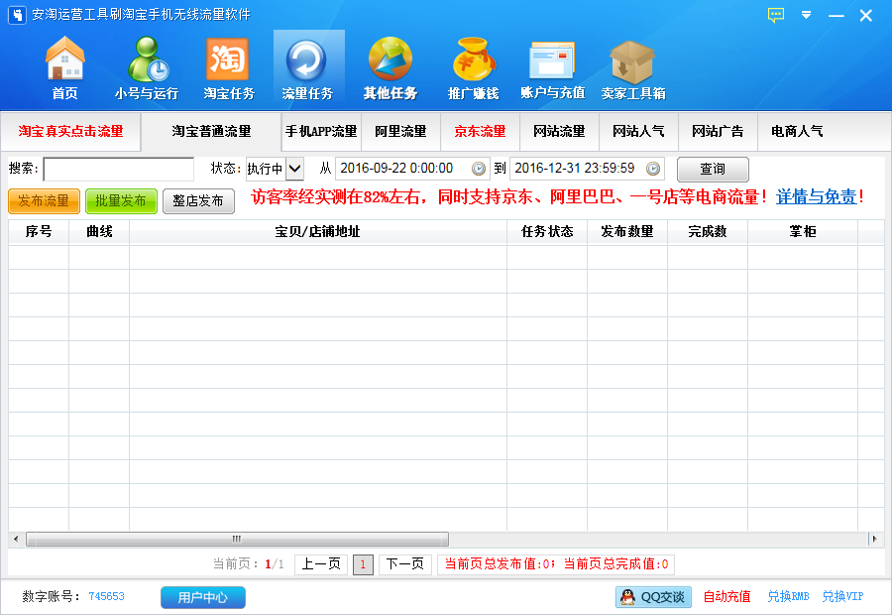892x615 pixels.
Task: Open the title bar dropdown menu arrow
Action: click(x=806, y=15)
